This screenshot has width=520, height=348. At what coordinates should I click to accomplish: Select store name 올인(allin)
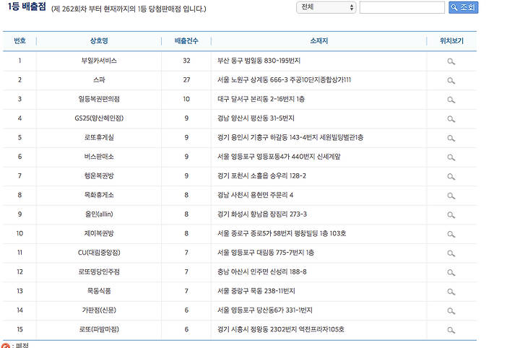(x=99, y=214)
